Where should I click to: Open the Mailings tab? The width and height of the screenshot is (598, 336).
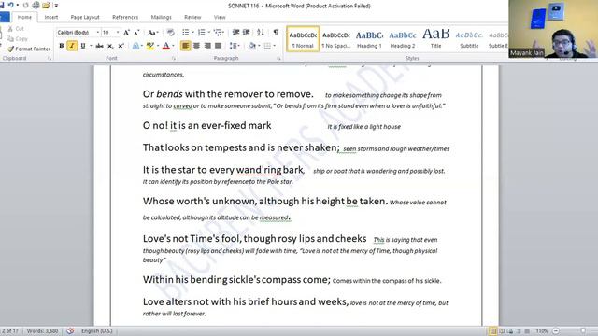pyautogui.click(x=161, y=17)
